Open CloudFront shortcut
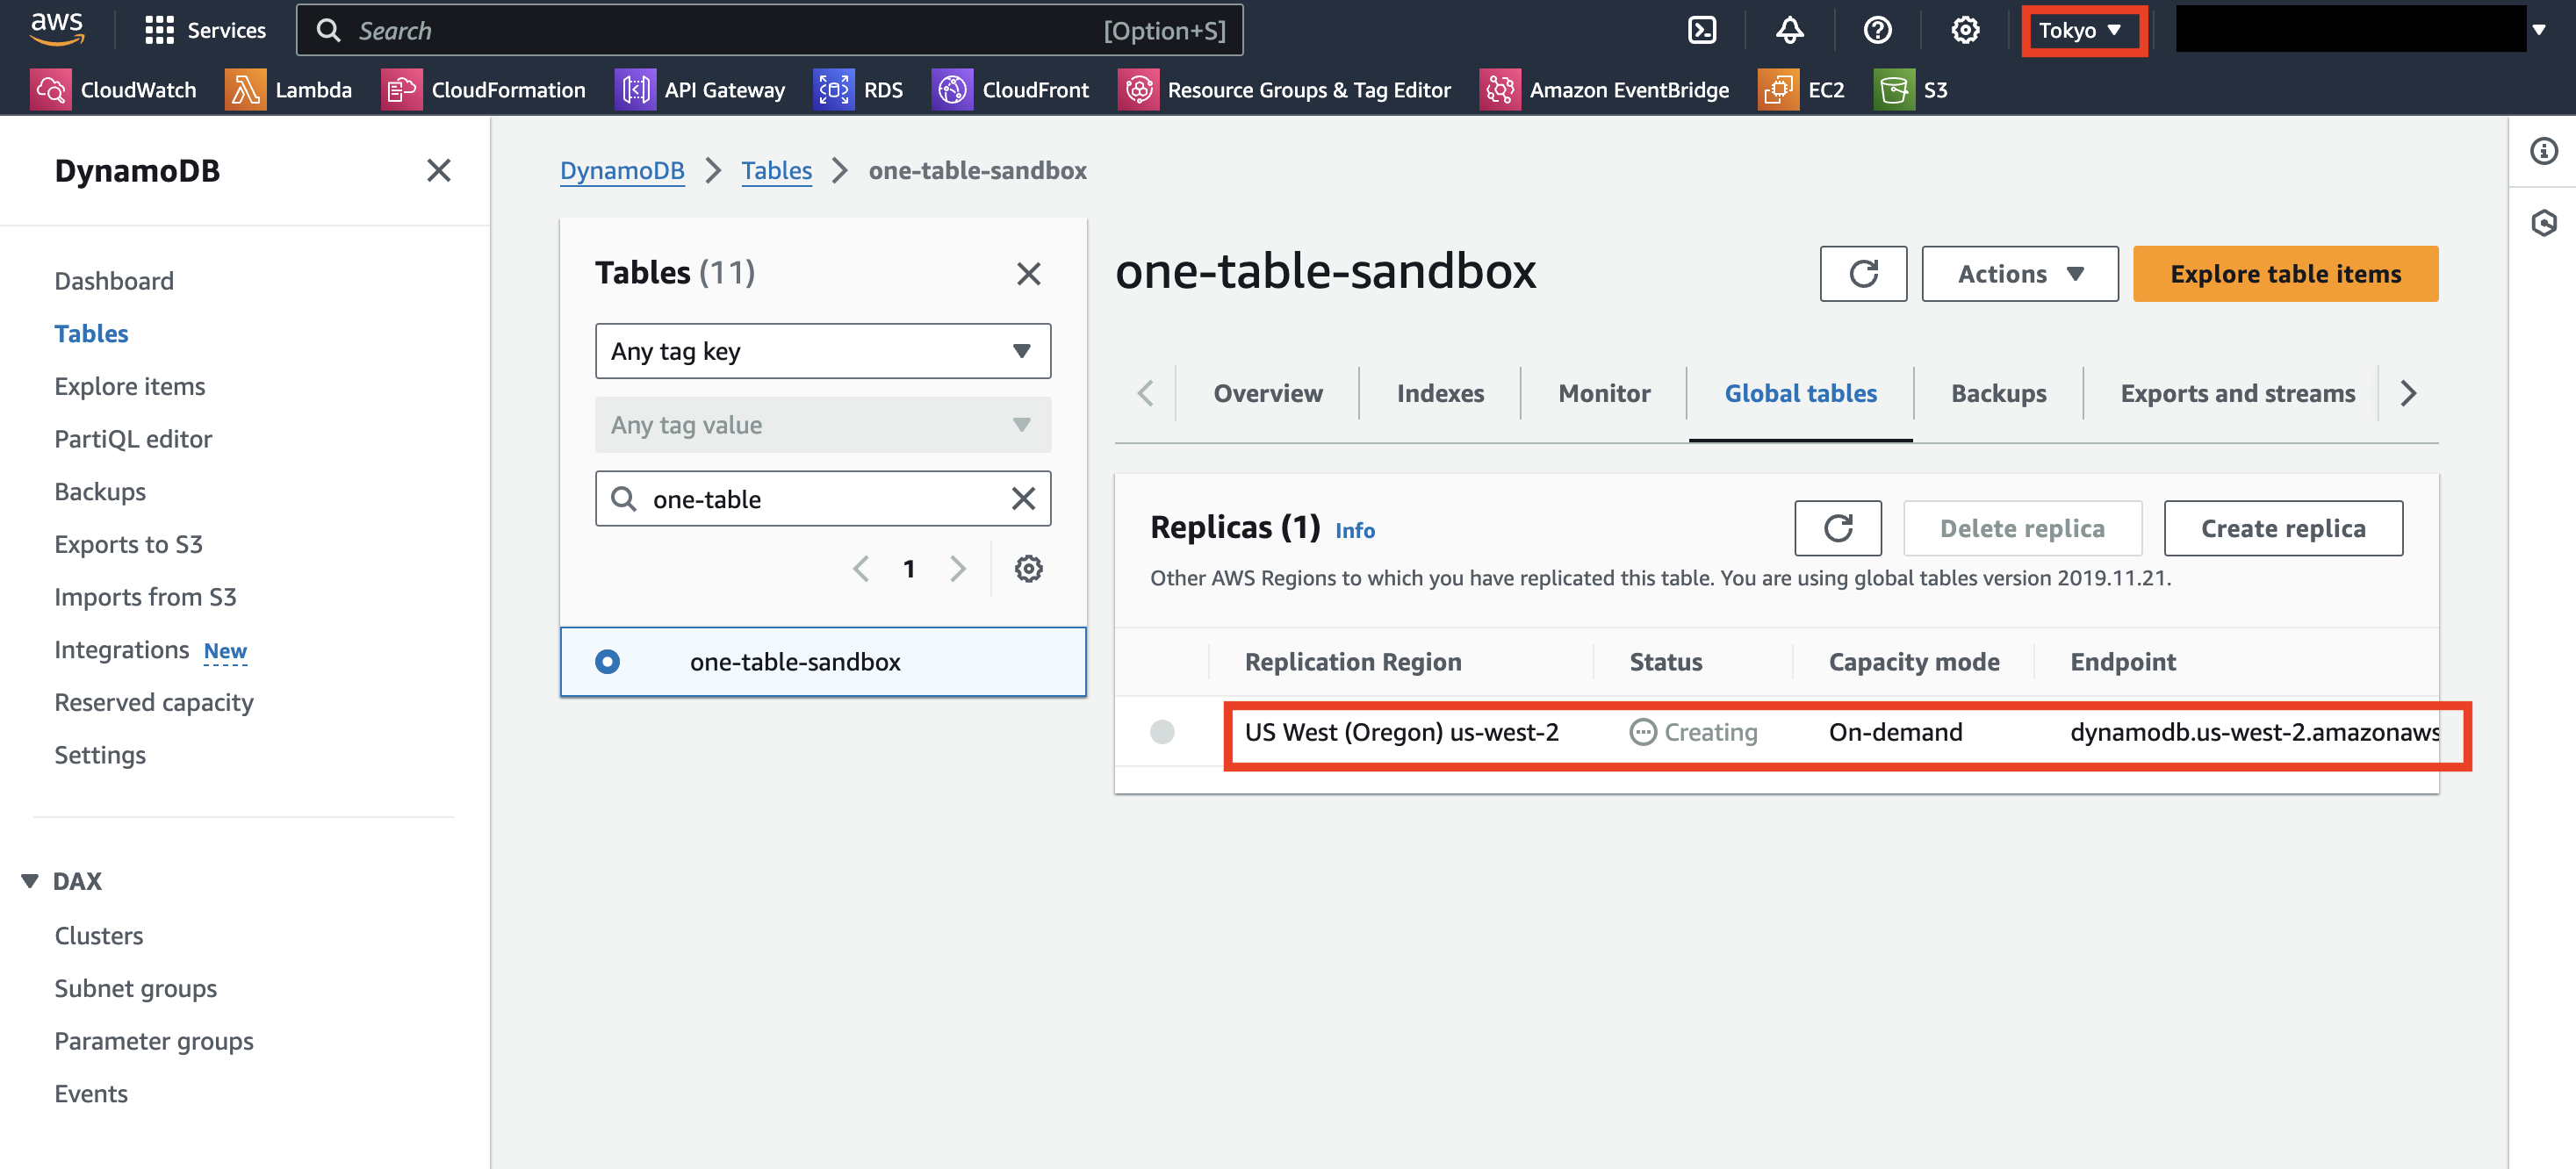Viewport: 2576px width, 1169px height. pos(1010,90)
